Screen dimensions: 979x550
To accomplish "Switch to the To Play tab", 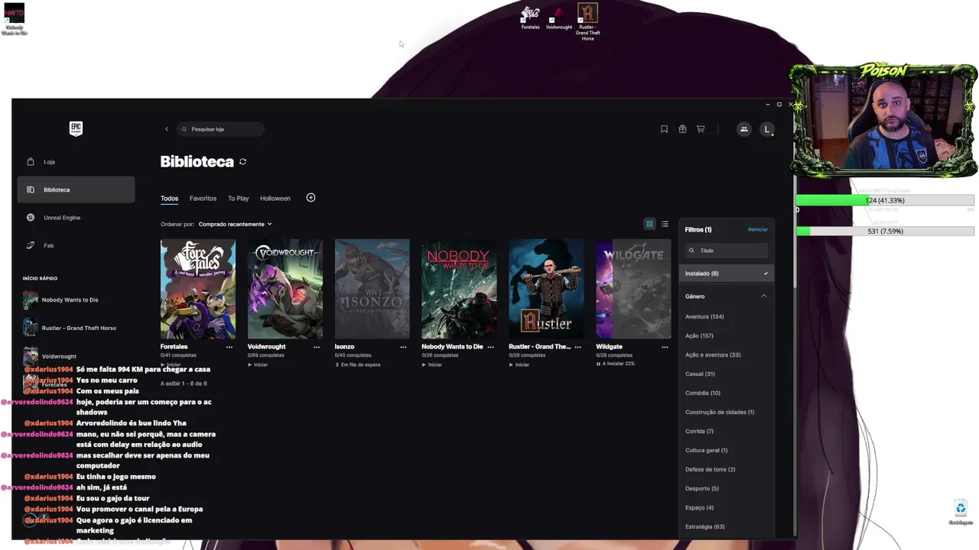I will click(238, 199).
